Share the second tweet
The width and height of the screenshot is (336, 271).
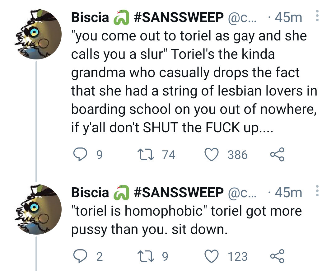tap(277, 257)
